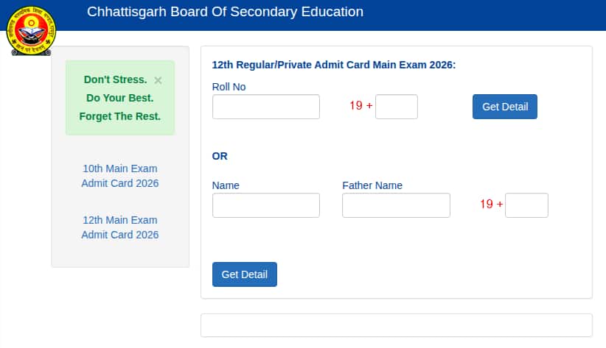Focus the Name text field
This screenshot has width=606, height=348.
pos(265,205)
